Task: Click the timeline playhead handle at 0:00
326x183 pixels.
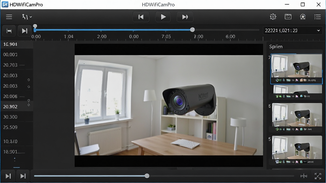Action: tap(35, 26)
